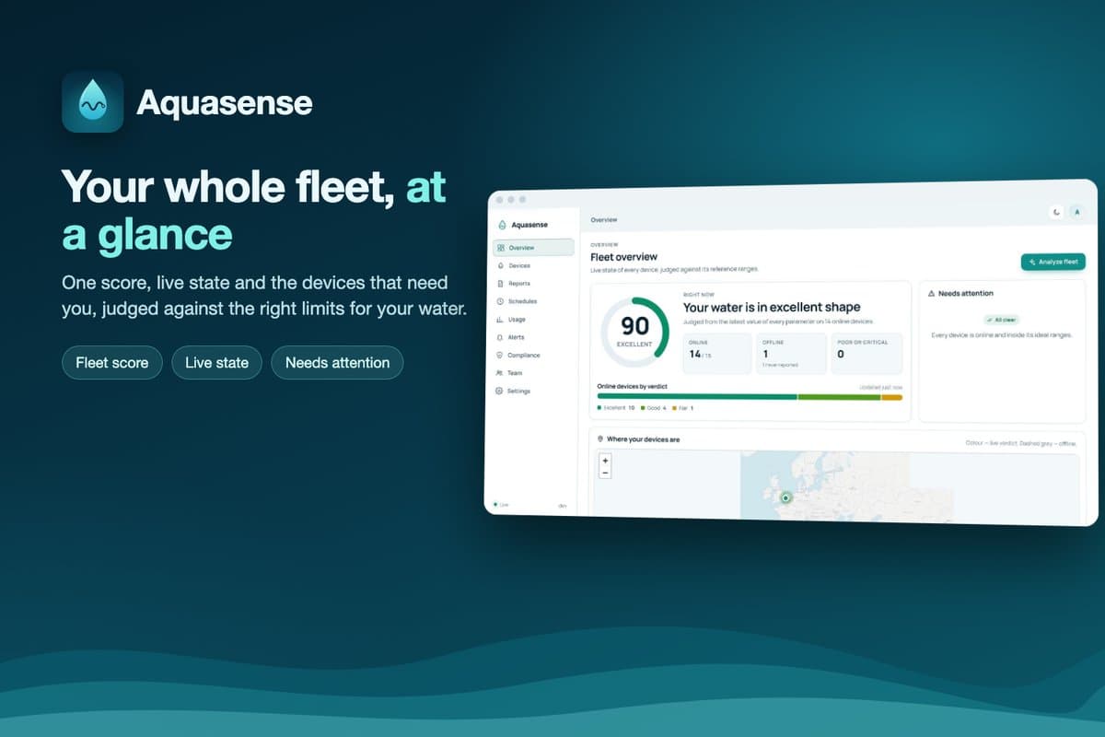1105x737 pixels.
Task: Select the Needs attention pill tag
Action: [337, 363]
